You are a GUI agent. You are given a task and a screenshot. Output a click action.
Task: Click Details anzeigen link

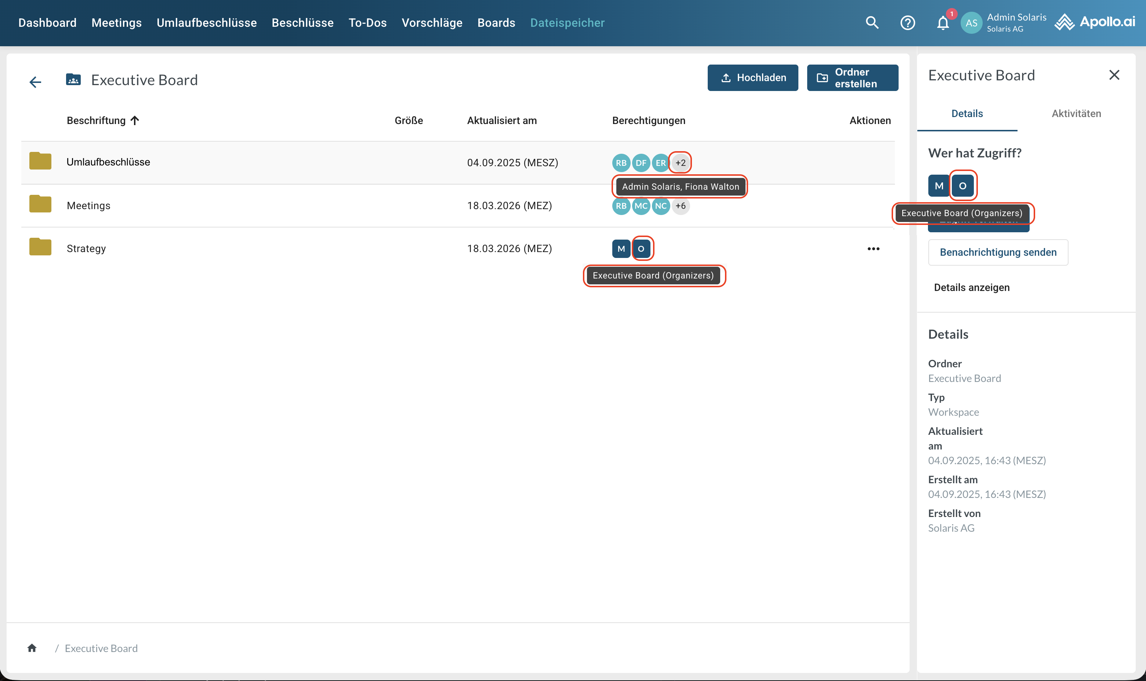pos(971,287)
